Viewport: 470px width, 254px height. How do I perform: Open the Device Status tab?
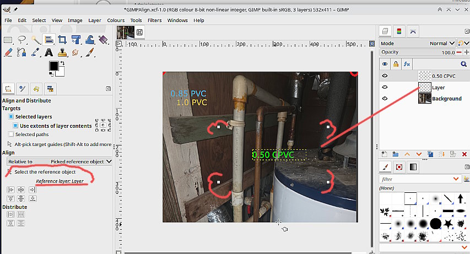click(x=22, y=89)
